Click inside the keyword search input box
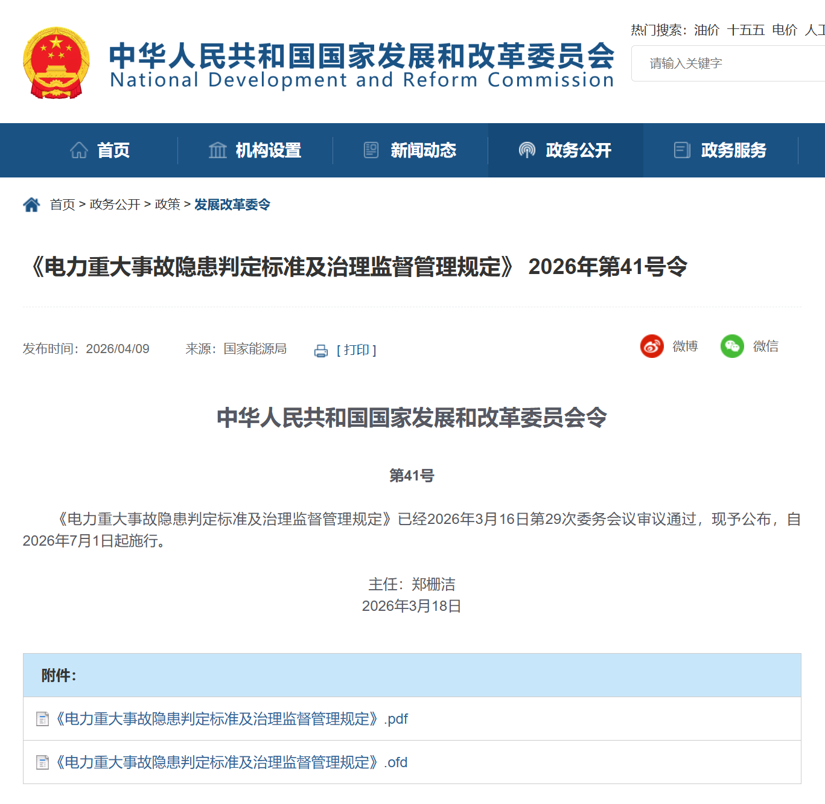The width and height of the screenshot is (825, 804). 724,63
